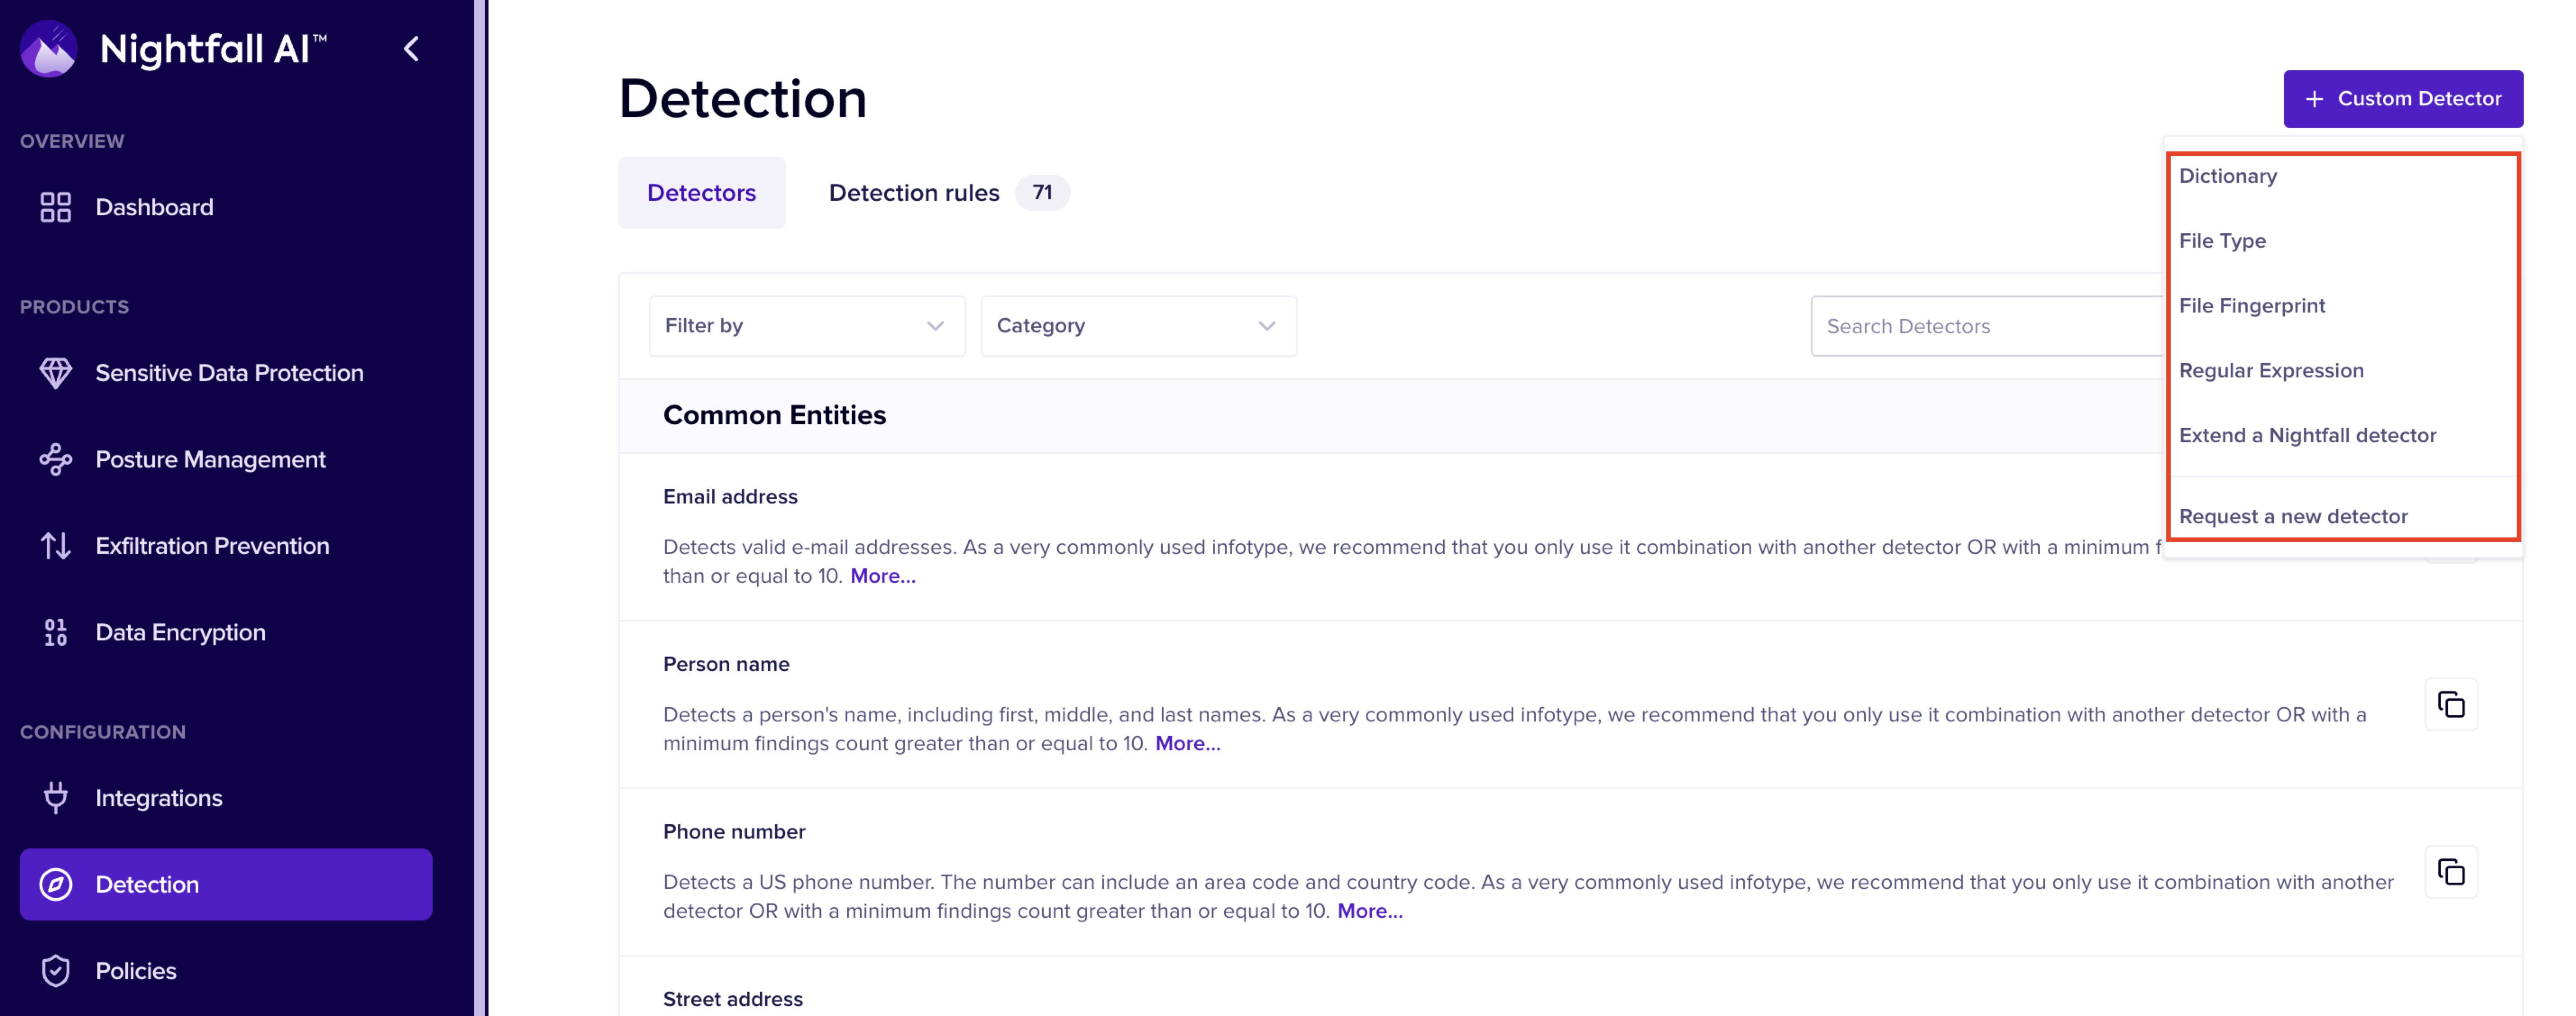The height and width of the screenshot is (1016, 2576).
Task: Click the Data Encryption binary icon
Action: (x=56, y=632)
